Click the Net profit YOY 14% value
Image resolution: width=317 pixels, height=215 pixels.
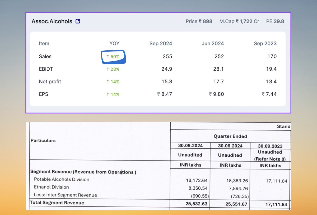pos(113,82)
